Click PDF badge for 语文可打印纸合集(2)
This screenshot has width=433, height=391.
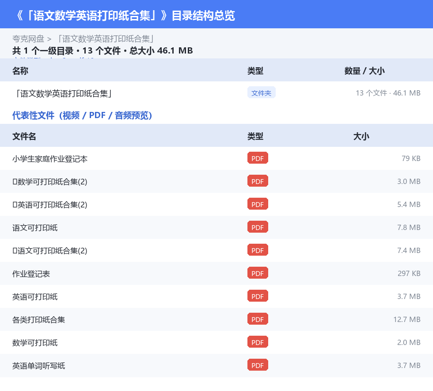click(x=258, y=250)
